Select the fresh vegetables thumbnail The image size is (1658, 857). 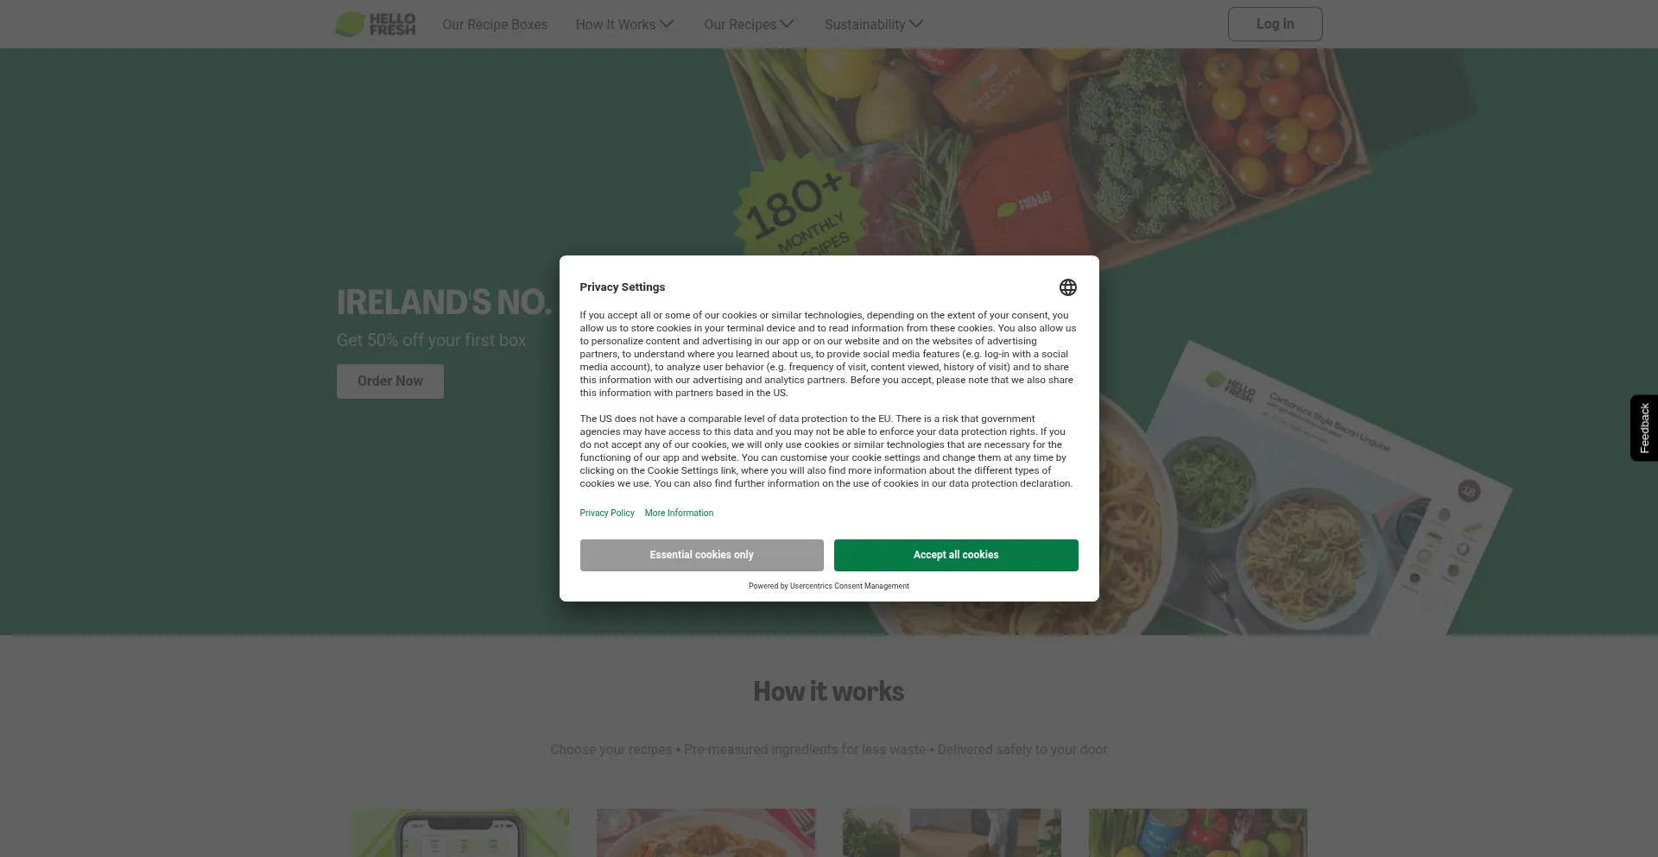[x=1198, y=833]
